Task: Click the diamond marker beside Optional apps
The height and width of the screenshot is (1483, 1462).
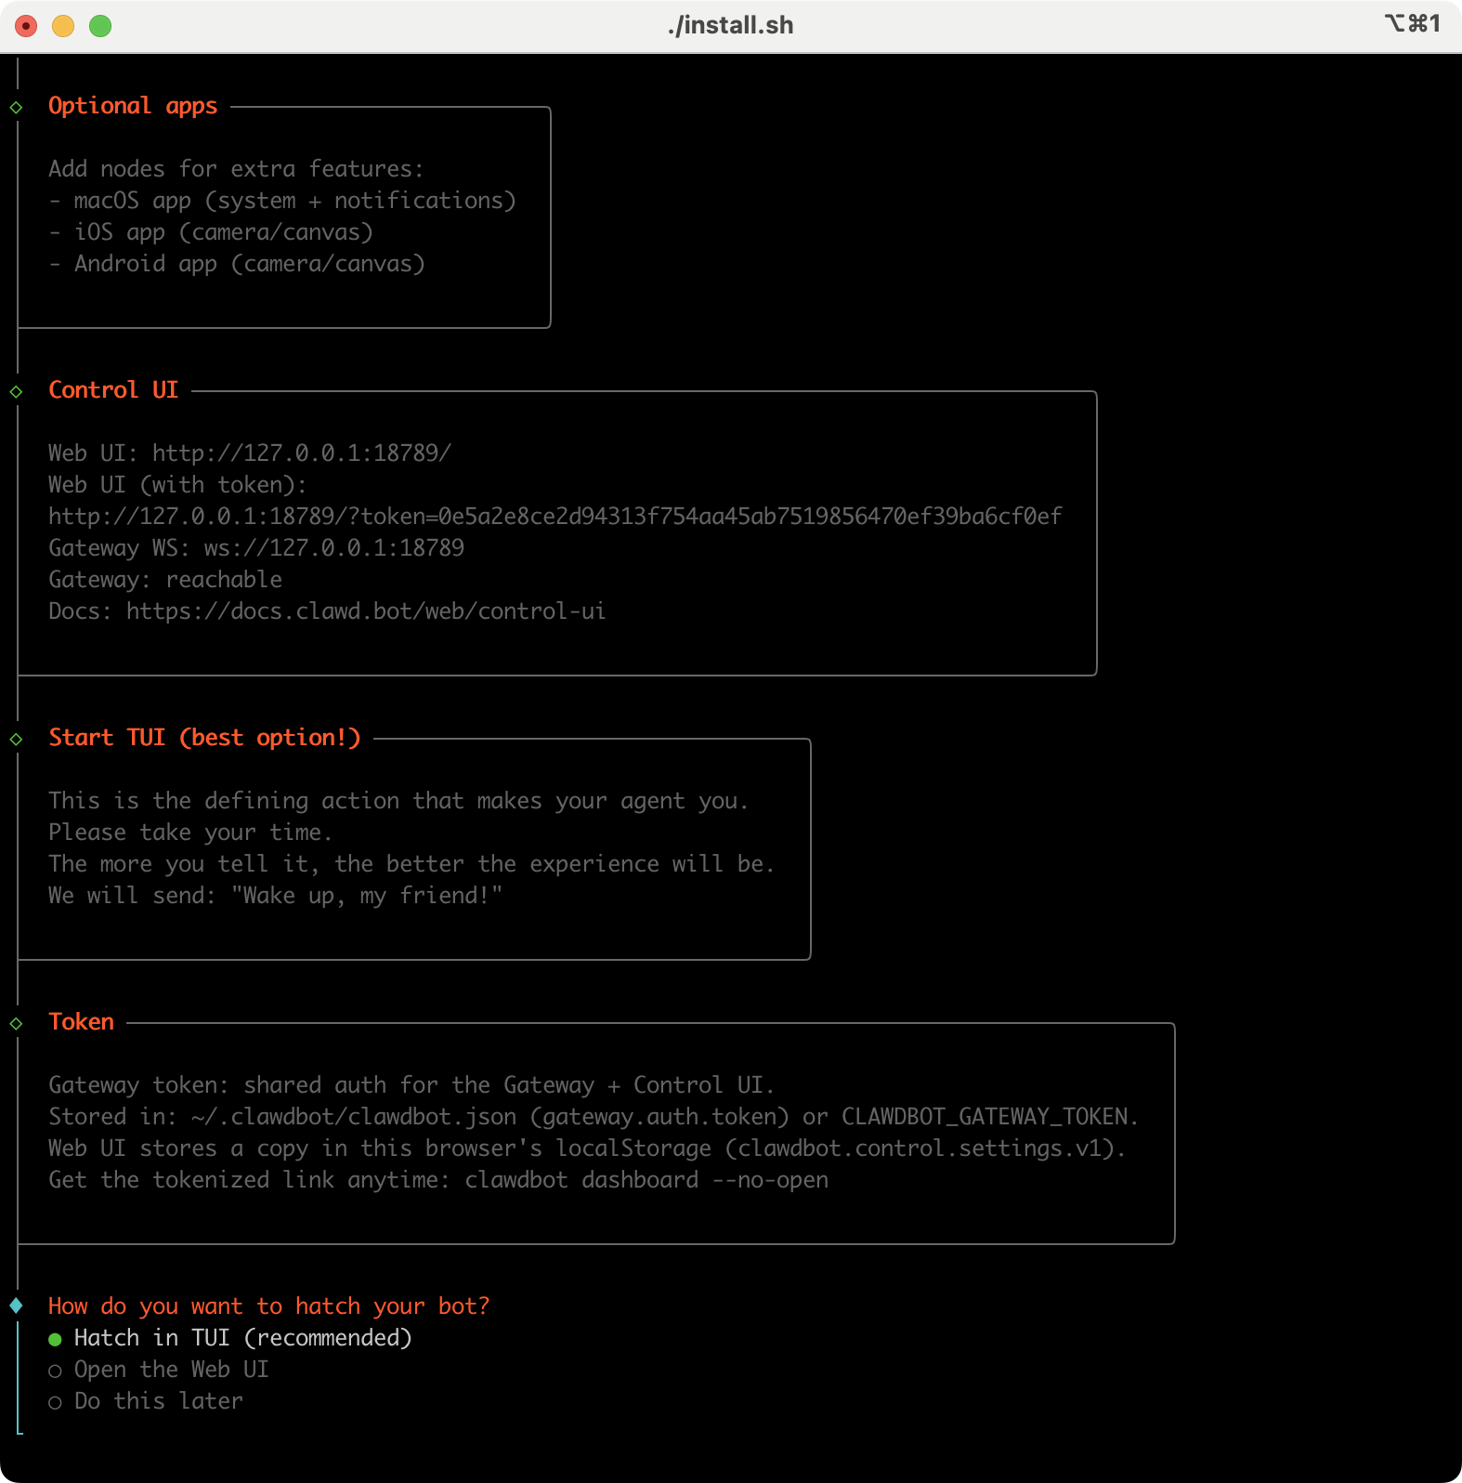Action: [x=16, y=108]
